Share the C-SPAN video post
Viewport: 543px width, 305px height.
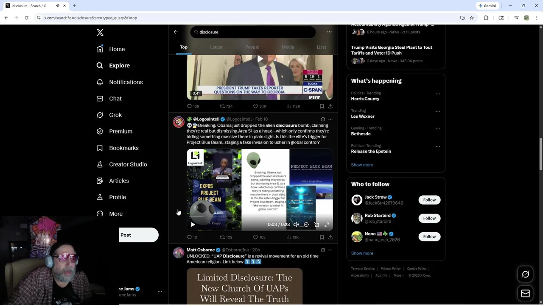(330, 106)
